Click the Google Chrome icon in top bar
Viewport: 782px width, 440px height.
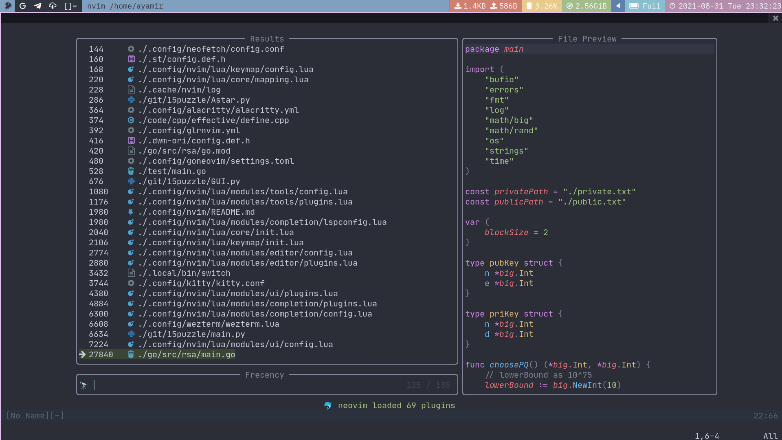point(23,6)
